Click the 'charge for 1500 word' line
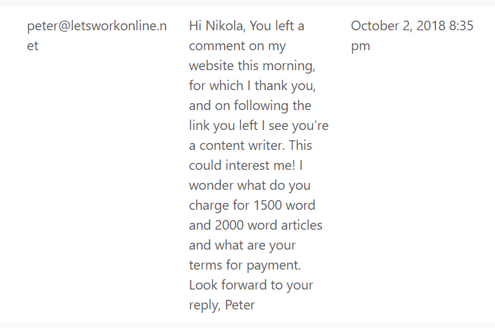The width and height of the screenshot is (495, 328). click(252, 206)
